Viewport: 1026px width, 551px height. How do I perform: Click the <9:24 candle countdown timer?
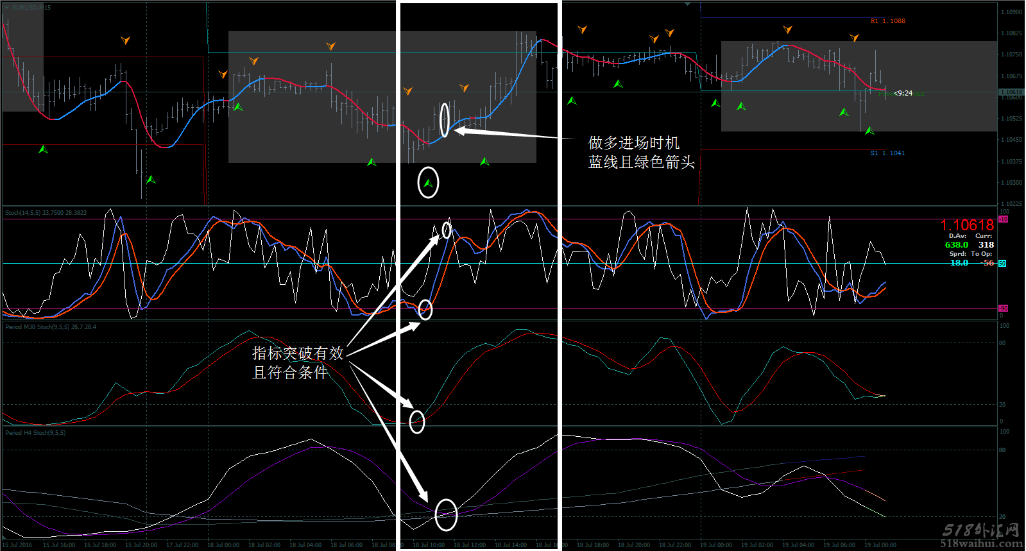903,94
